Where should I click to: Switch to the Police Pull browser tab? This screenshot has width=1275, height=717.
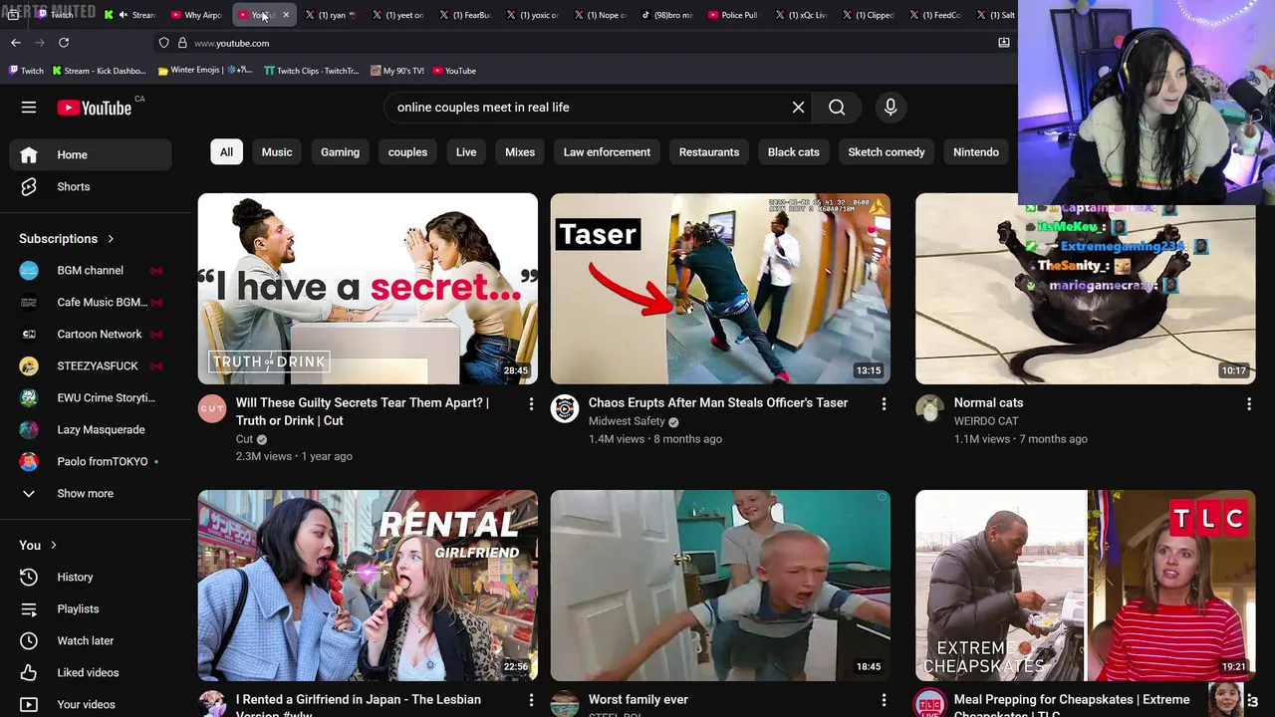734,15
